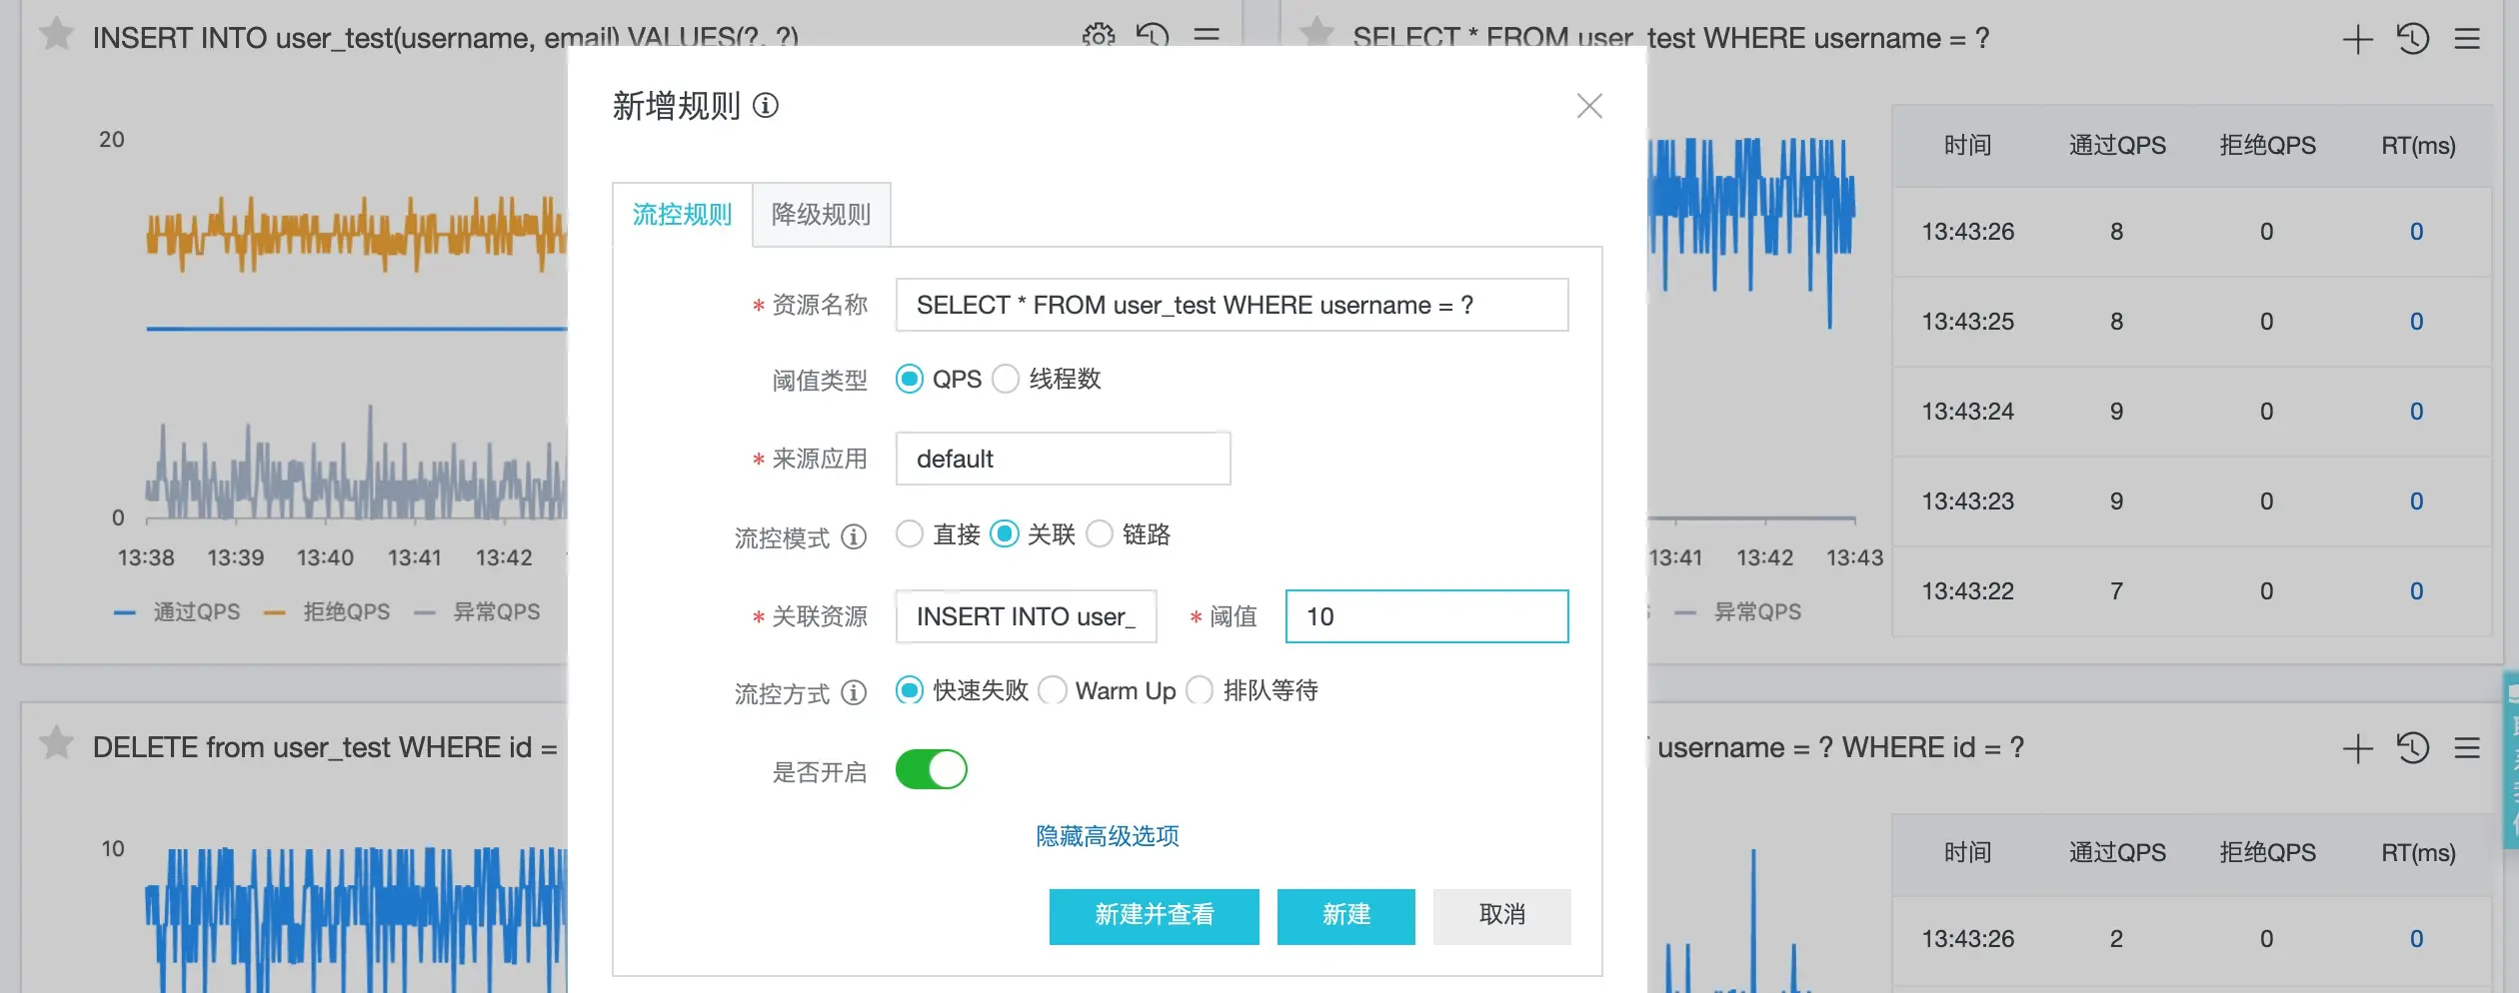Image resolution: width=2519 pixels, height=993 pixels.
Task: Toggle 通过QPS legend in INSERT chart
Action: point(177,612)
